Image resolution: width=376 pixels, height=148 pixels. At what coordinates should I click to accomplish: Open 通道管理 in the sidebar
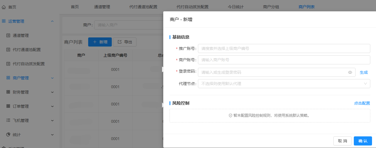pyautogui.click(x=21, y=35)
